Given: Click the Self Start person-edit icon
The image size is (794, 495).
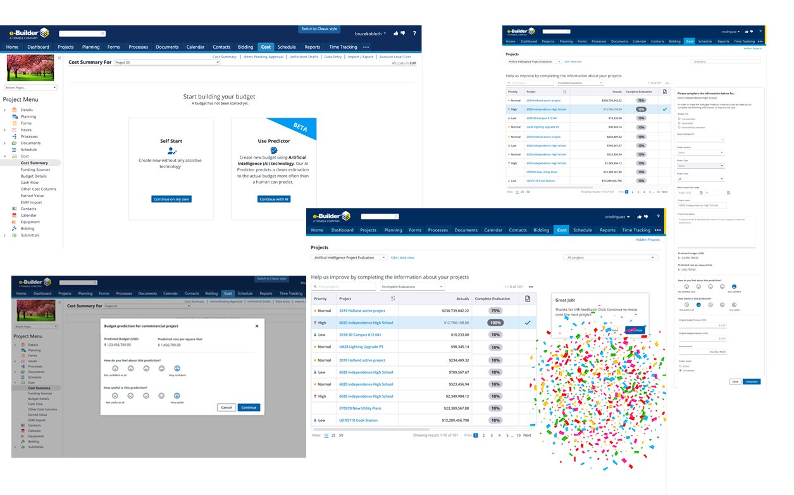Looking at the screenshot, I should coord(171,151).
